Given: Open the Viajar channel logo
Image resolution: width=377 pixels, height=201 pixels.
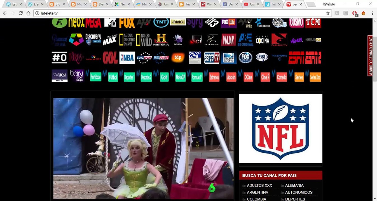Looking at the screenshot, I should [229, 40].
